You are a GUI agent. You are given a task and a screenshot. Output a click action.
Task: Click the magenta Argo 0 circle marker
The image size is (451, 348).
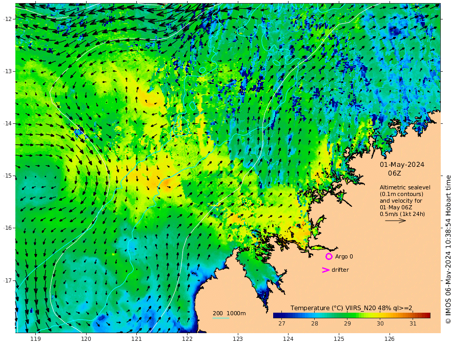(329, 256)
